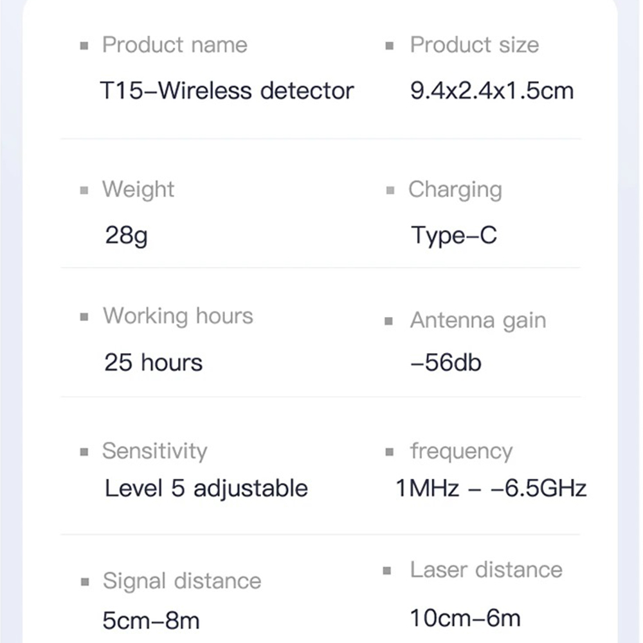Screen dimensions: 643x643
Task: Click the 28g weight value
Action: (127, 235)
